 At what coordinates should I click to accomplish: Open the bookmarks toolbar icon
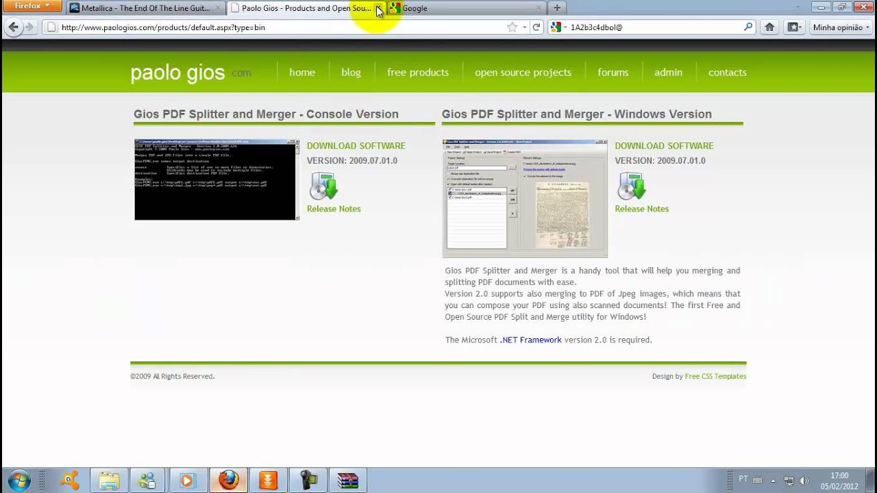click(x=793, y=27)
